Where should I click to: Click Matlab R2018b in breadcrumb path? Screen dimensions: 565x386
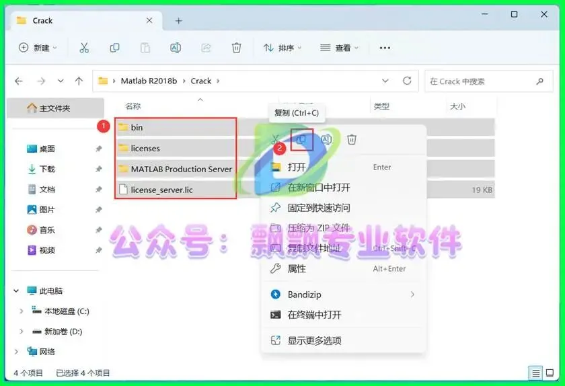149,81
